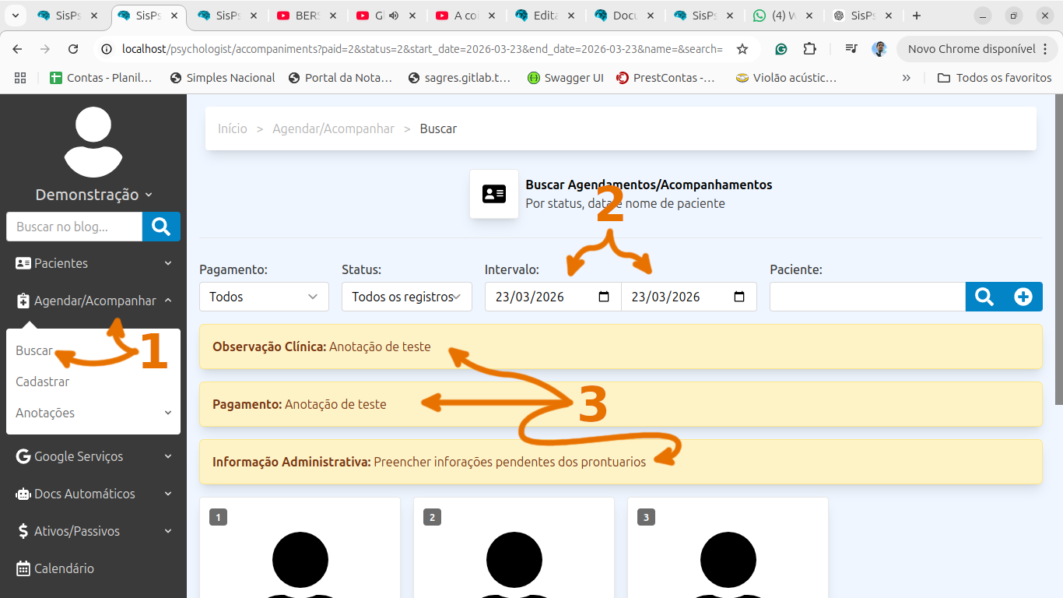This screenshot has width=1063, height=598.
Task: Open the Status dropdown showing Todos os registros
Action: [406, 297]
